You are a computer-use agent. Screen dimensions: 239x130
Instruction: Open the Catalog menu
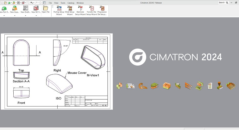coord(71,3)
